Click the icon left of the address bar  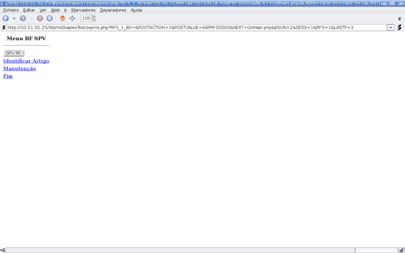(x=4, y=27)
